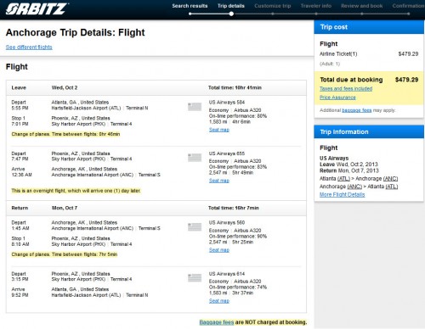Click airline flag icon for US Airways 584
This screenshot has width=425, height=329.
point(195,107)
